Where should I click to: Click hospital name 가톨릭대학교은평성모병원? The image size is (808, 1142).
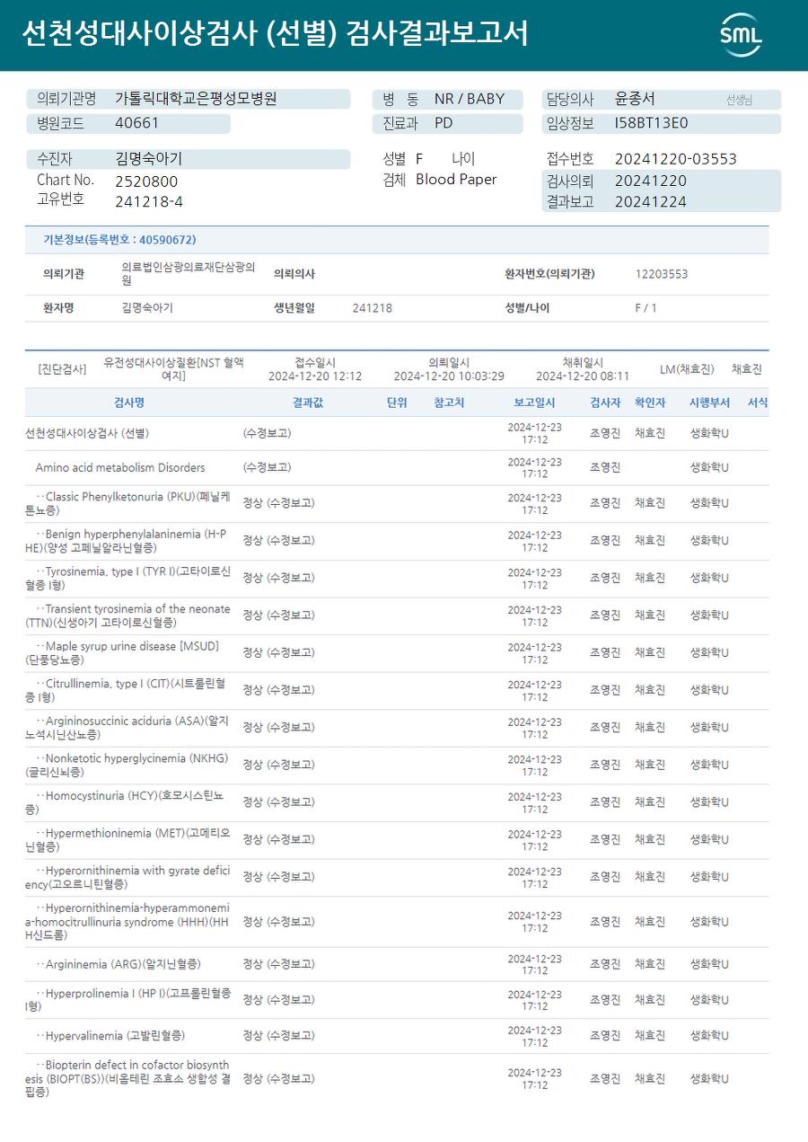[x=196, y=99]
